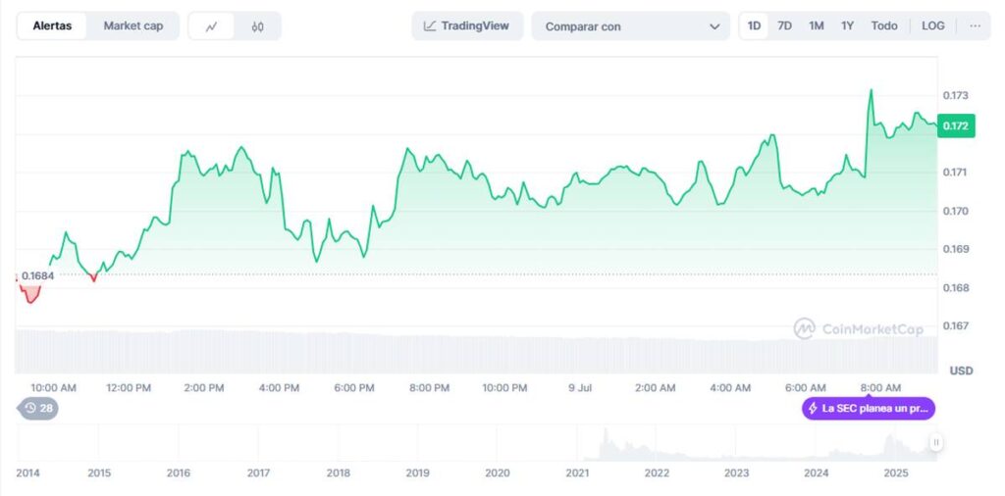The width and height of the screenshot is (1005, 496).
Task: Click the 9 Jul date label
Action: (x=579, y=388)
